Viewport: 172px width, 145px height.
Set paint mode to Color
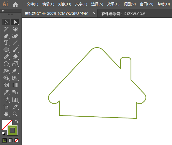(x=5, y=140)
